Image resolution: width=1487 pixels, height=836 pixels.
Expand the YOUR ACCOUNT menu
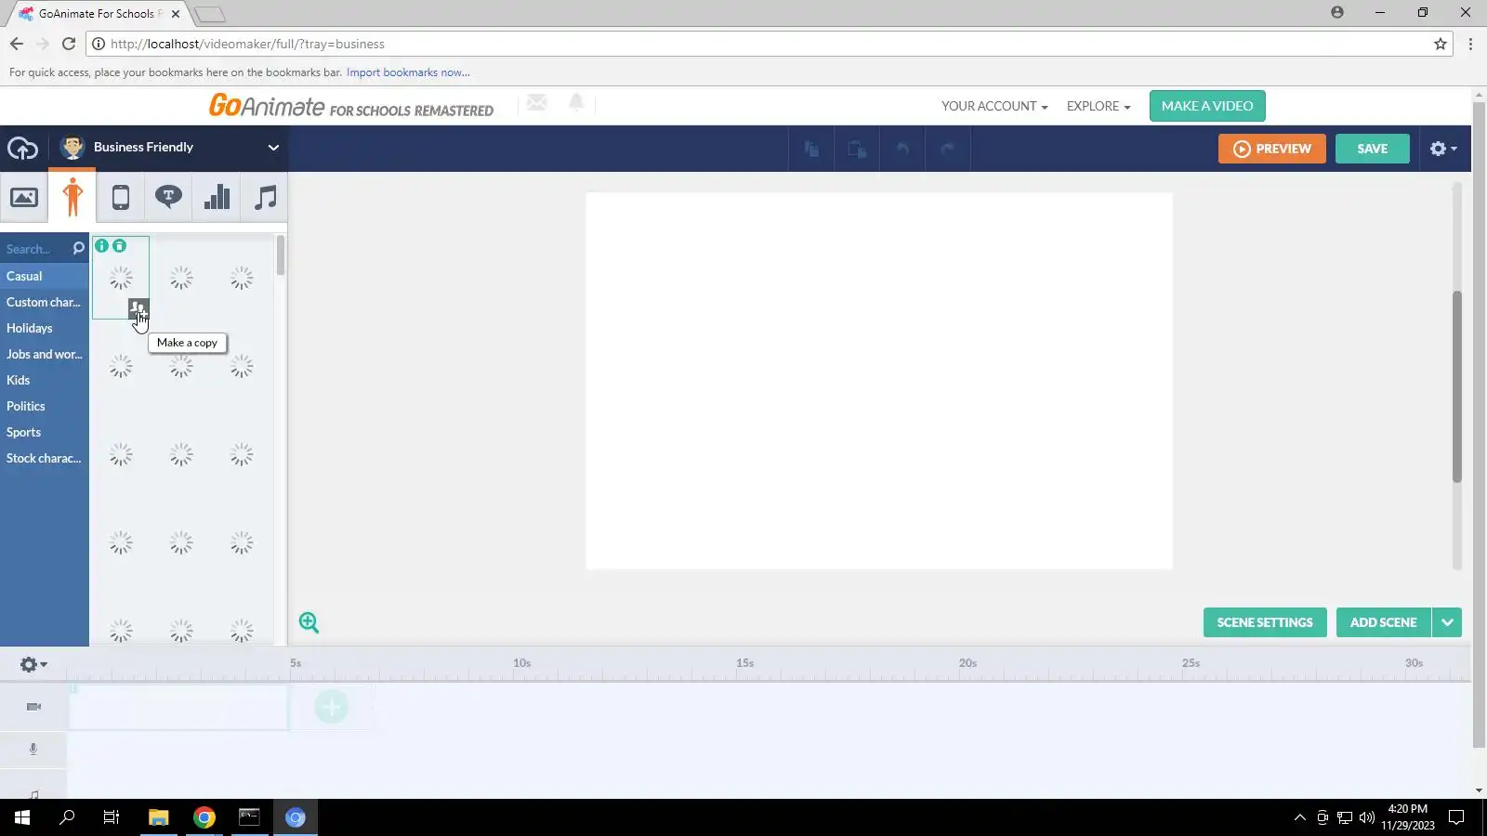pos(994,106)
